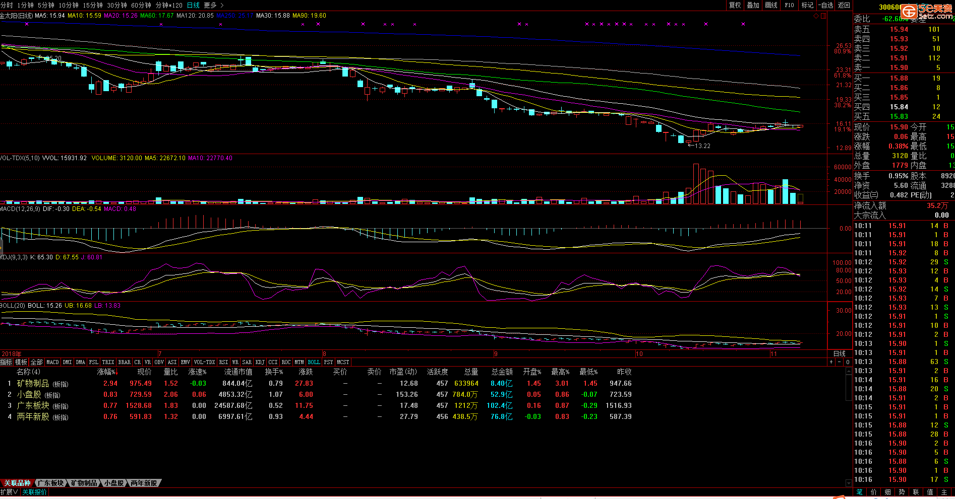
Task: Click the -自选 button
Action: click(x=826, y=5)
